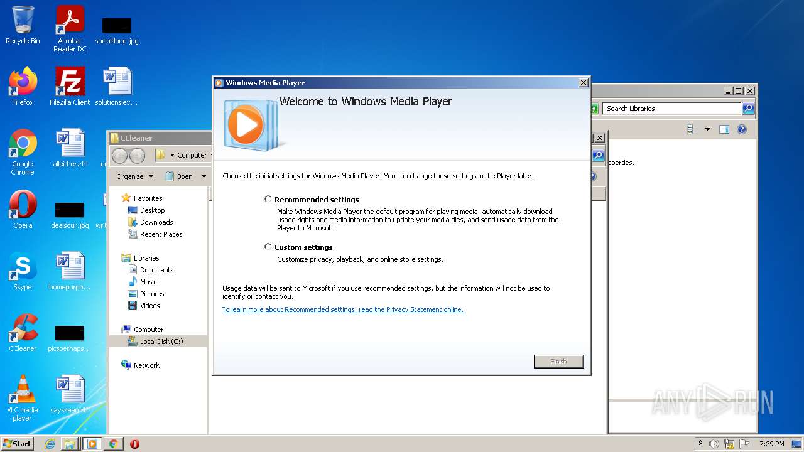Select socialdone.jpg desktop file
The width and height of the screenshot is (804, 452).
(117, 31)
